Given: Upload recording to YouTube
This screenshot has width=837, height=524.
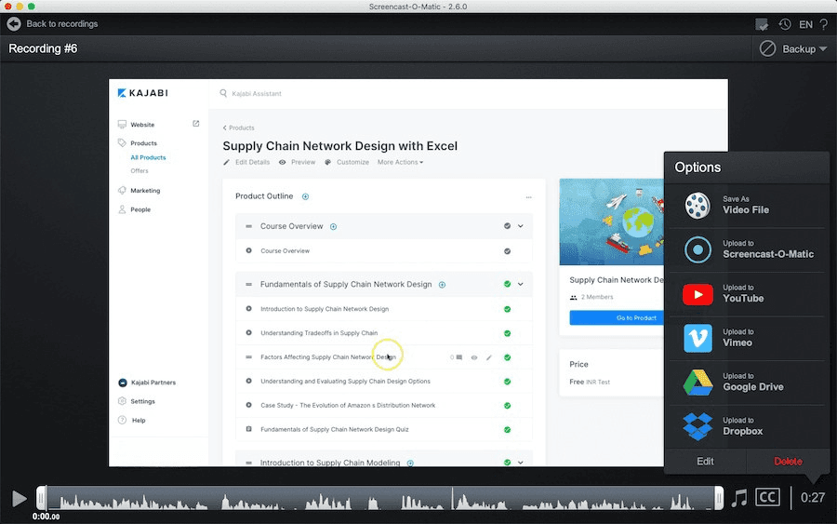Looking at the screenshot, I should click(746, 294).
